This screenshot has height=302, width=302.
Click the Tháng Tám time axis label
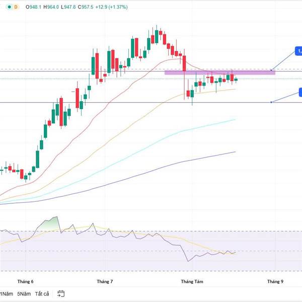(192, 281)
